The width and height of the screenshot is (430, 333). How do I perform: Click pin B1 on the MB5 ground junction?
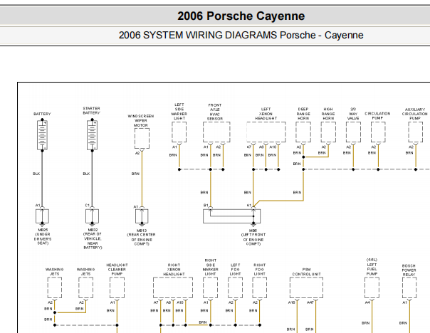(206, 206)
